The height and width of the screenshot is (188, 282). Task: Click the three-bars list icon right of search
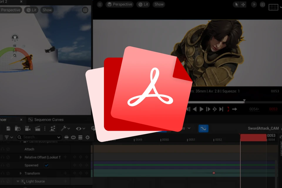click(x=80, y=137)
